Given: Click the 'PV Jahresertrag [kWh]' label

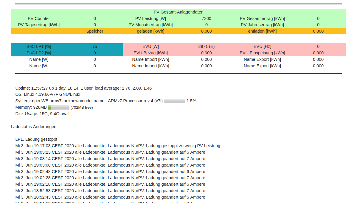Looking at the screenshot, I should (x=262, y=25).
